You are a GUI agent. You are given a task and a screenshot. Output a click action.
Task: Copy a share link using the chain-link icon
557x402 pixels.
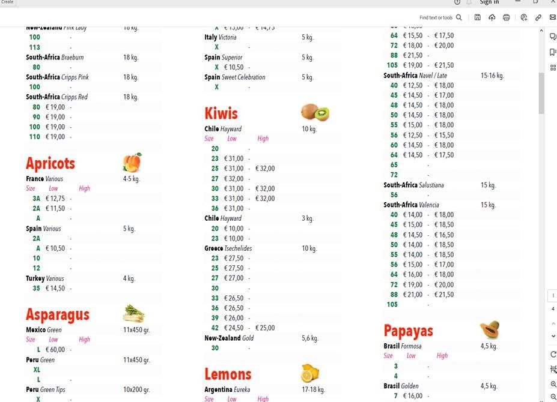[538, 18]
